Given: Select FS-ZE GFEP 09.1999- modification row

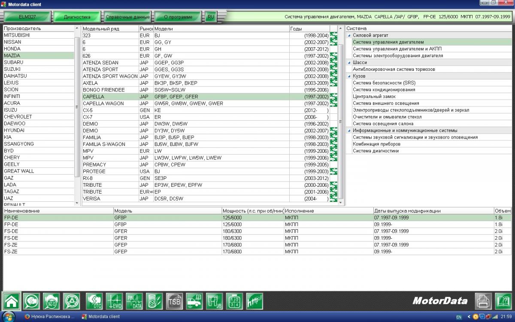Looking at the screenshot, I should (257, 252).
